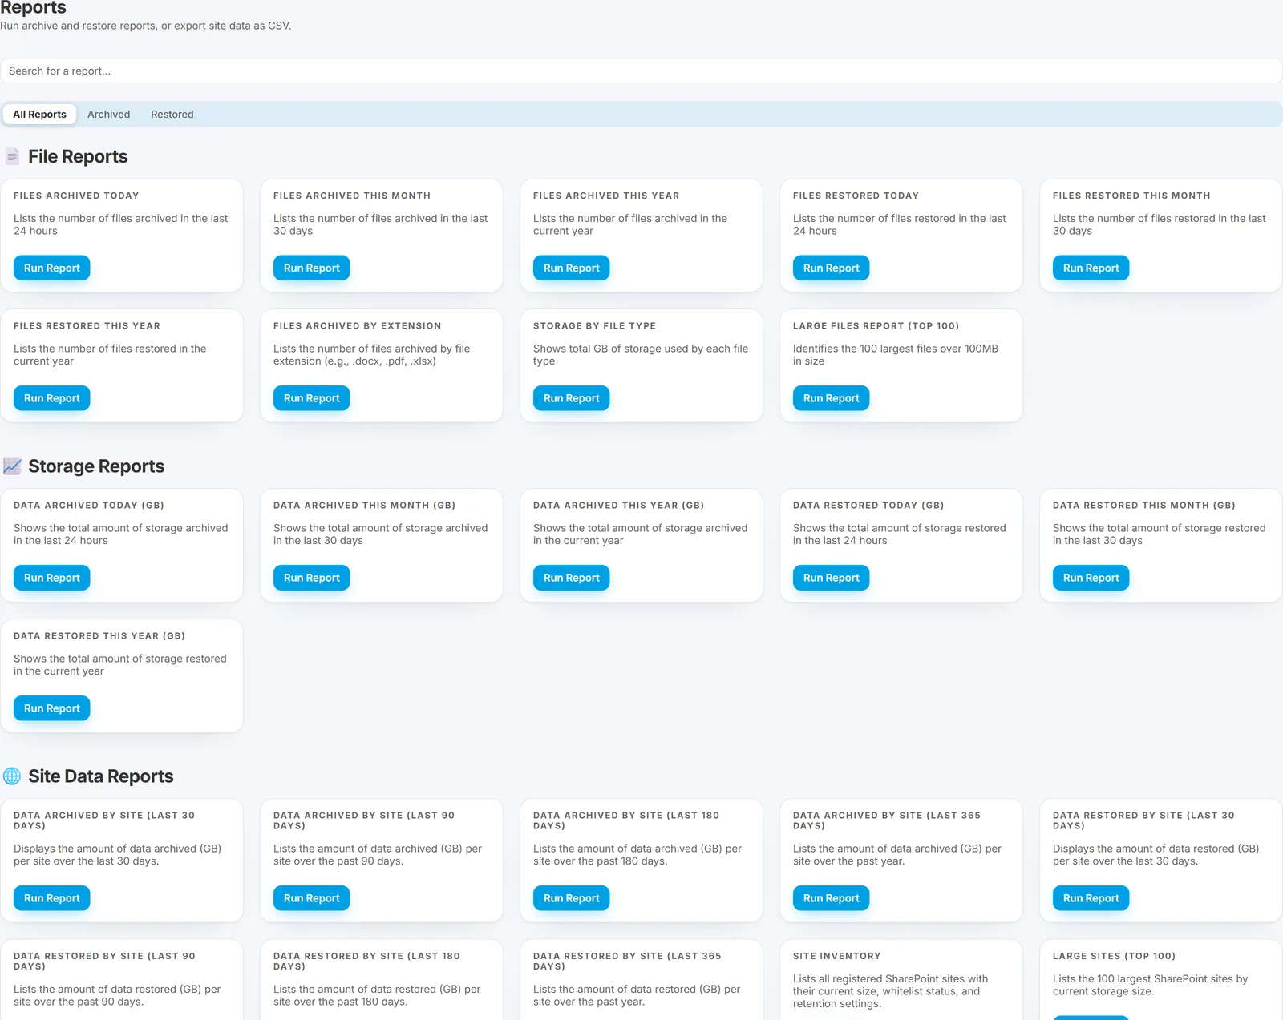Run the Files Restored This Month report

pos(1091,268)
